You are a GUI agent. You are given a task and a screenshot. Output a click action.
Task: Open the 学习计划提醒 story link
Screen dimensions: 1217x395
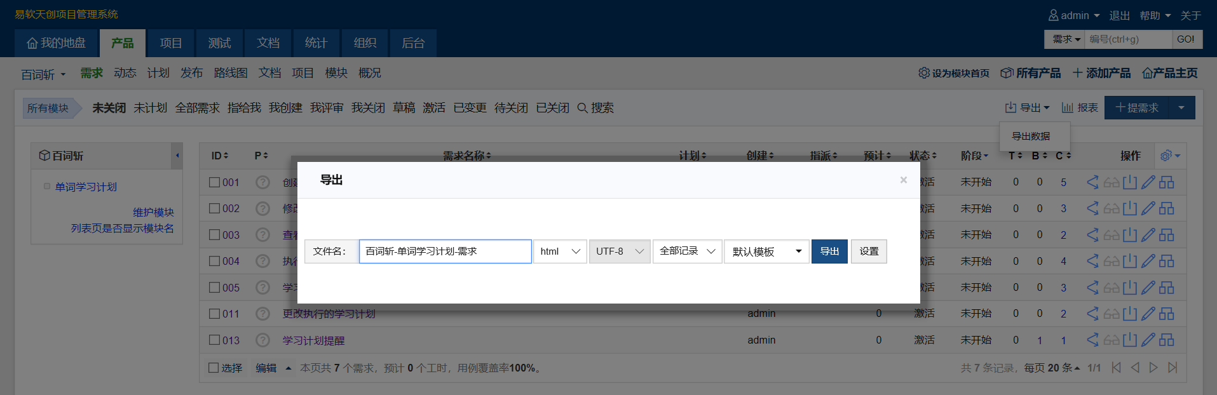point(313,340)
